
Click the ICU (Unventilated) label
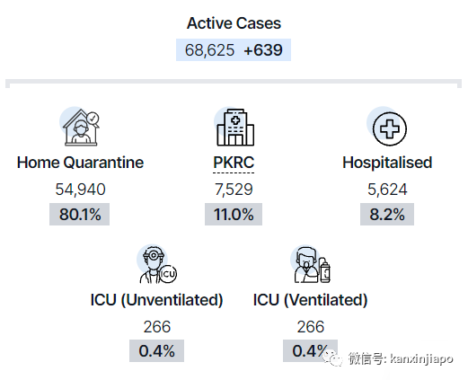pyautogui.click(x=156, y=300)
